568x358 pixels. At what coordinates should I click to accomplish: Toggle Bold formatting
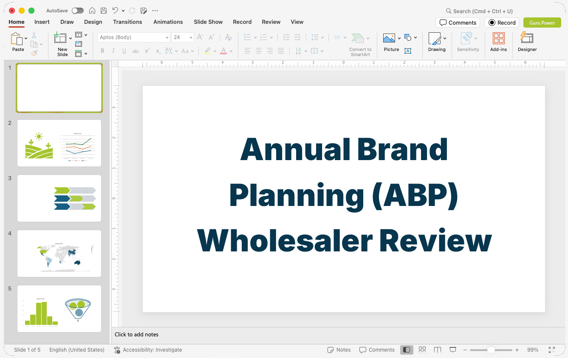tap(102, 51)
